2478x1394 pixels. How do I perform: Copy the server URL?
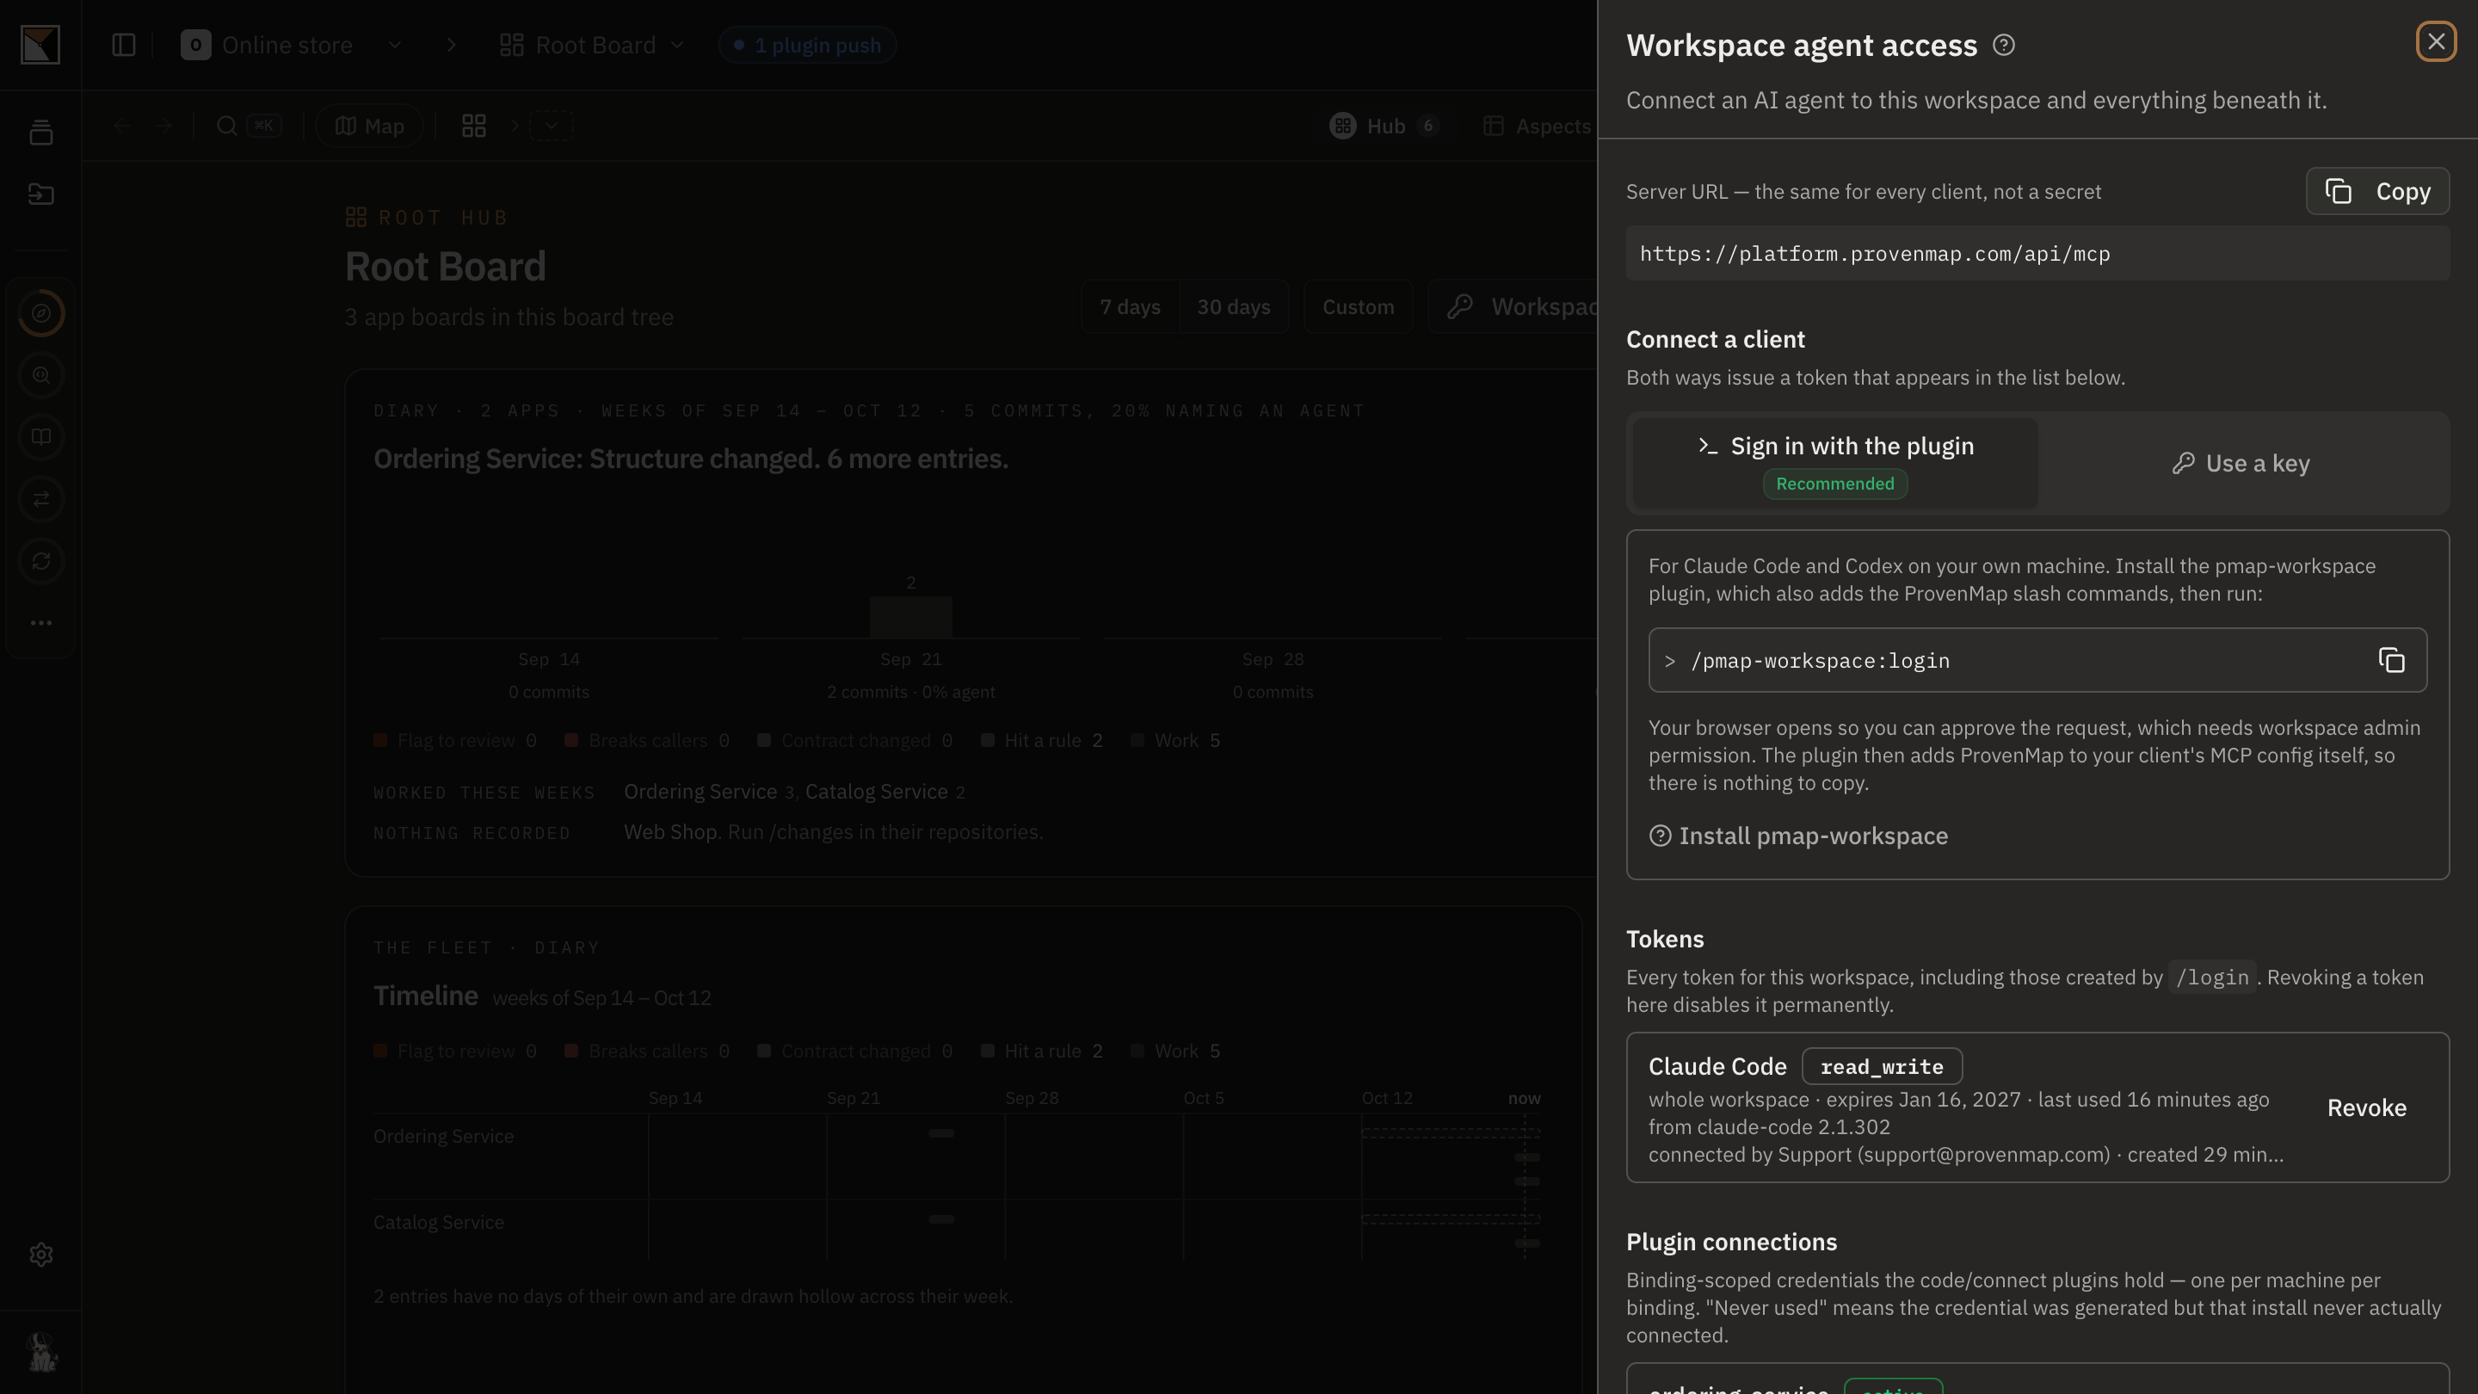(2377, 191)
